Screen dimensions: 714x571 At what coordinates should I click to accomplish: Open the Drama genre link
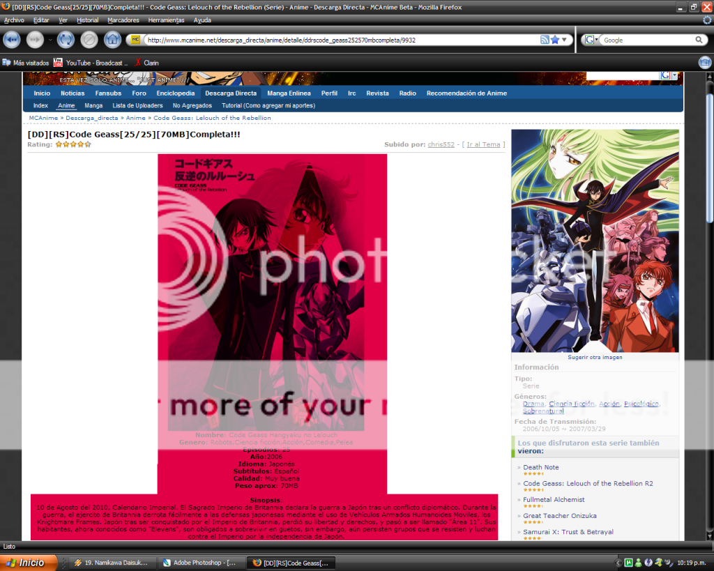(x=533, y=404)
